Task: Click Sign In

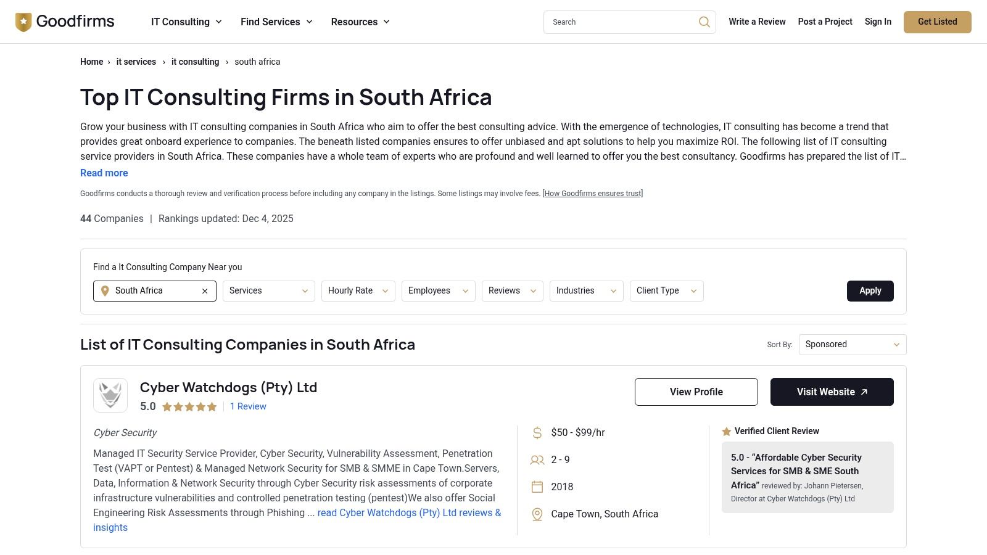Action: (x=878, y=22)
